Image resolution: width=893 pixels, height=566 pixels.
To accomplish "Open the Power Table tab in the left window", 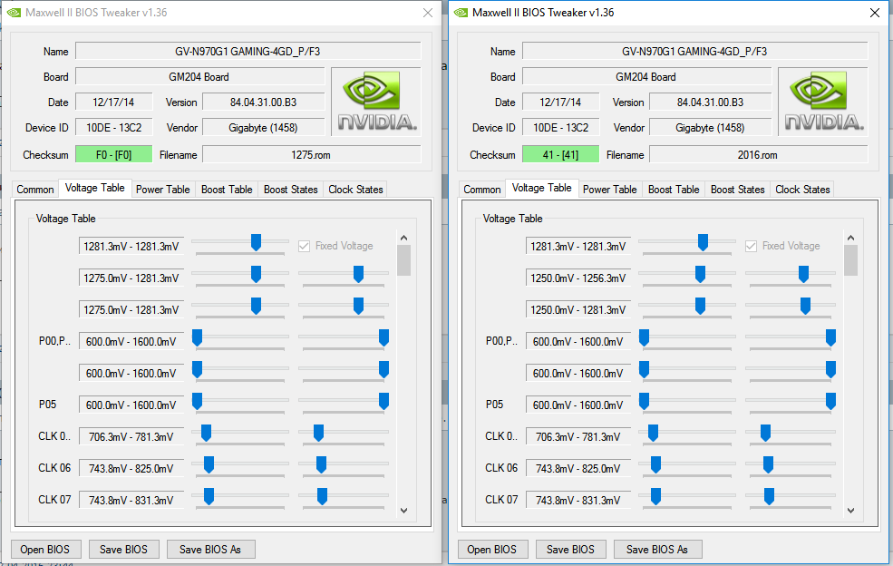I will 163,190.
